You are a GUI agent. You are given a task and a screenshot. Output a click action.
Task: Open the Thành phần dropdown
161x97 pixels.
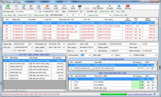[156, 55]
